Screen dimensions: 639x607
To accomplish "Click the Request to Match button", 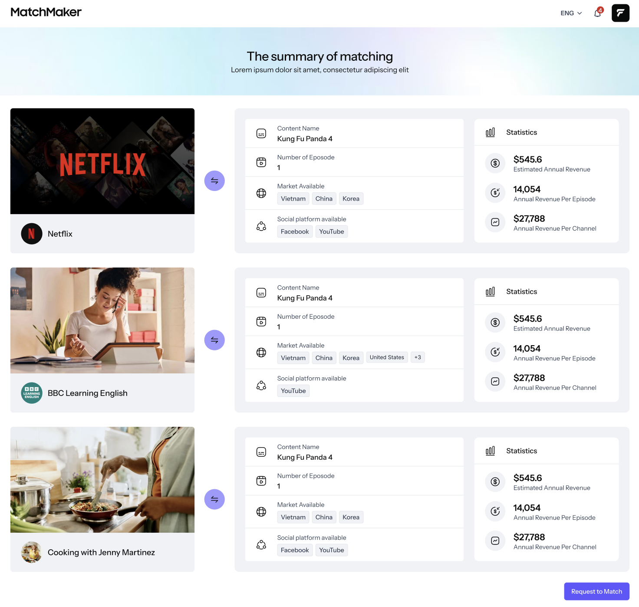I will tap(596, 591).
